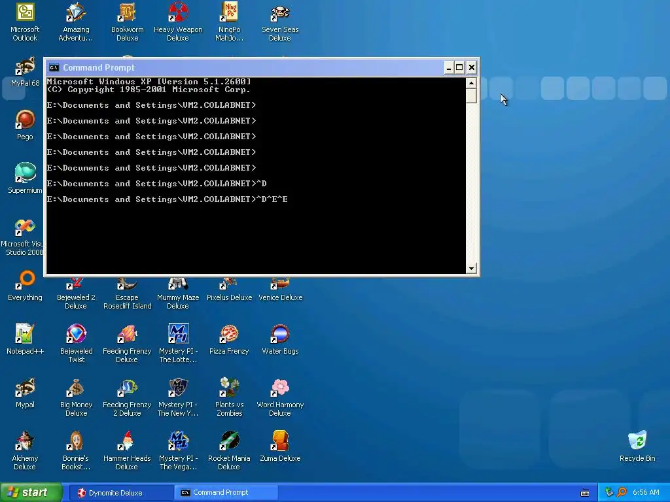670x502 pixels.
Task: Select the Rocket Mania Deluxe icon
Action: [230, 451]
